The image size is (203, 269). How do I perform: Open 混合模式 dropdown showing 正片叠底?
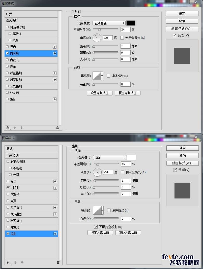point(109,23)
